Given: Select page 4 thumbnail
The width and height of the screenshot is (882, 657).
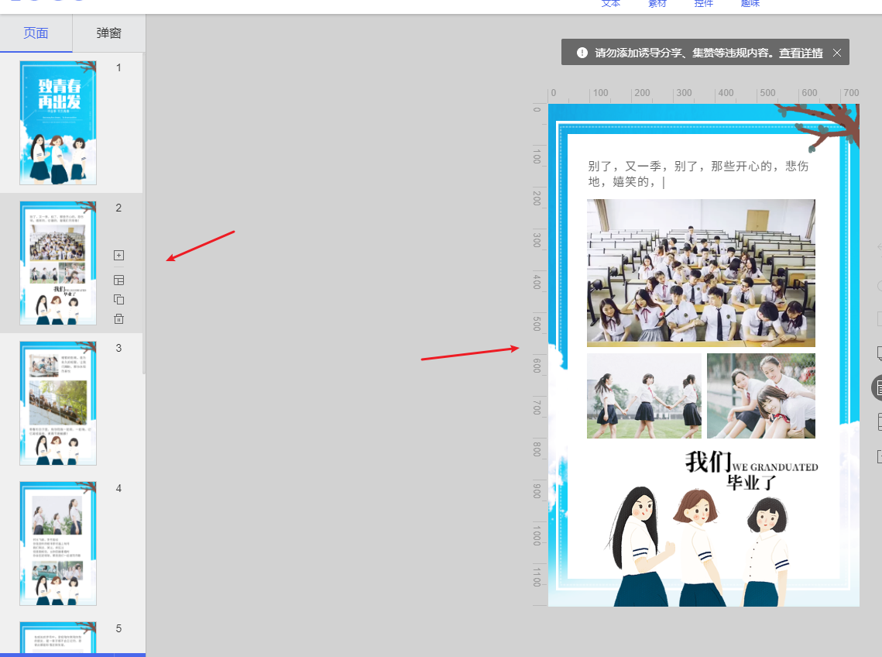Looking at the screenshot, I should tap(58, 543).
